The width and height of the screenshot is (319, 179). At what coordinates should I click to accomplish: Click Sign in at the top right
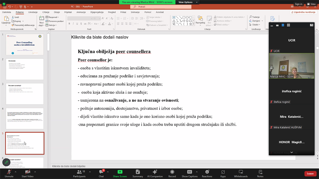coord(299,4)
